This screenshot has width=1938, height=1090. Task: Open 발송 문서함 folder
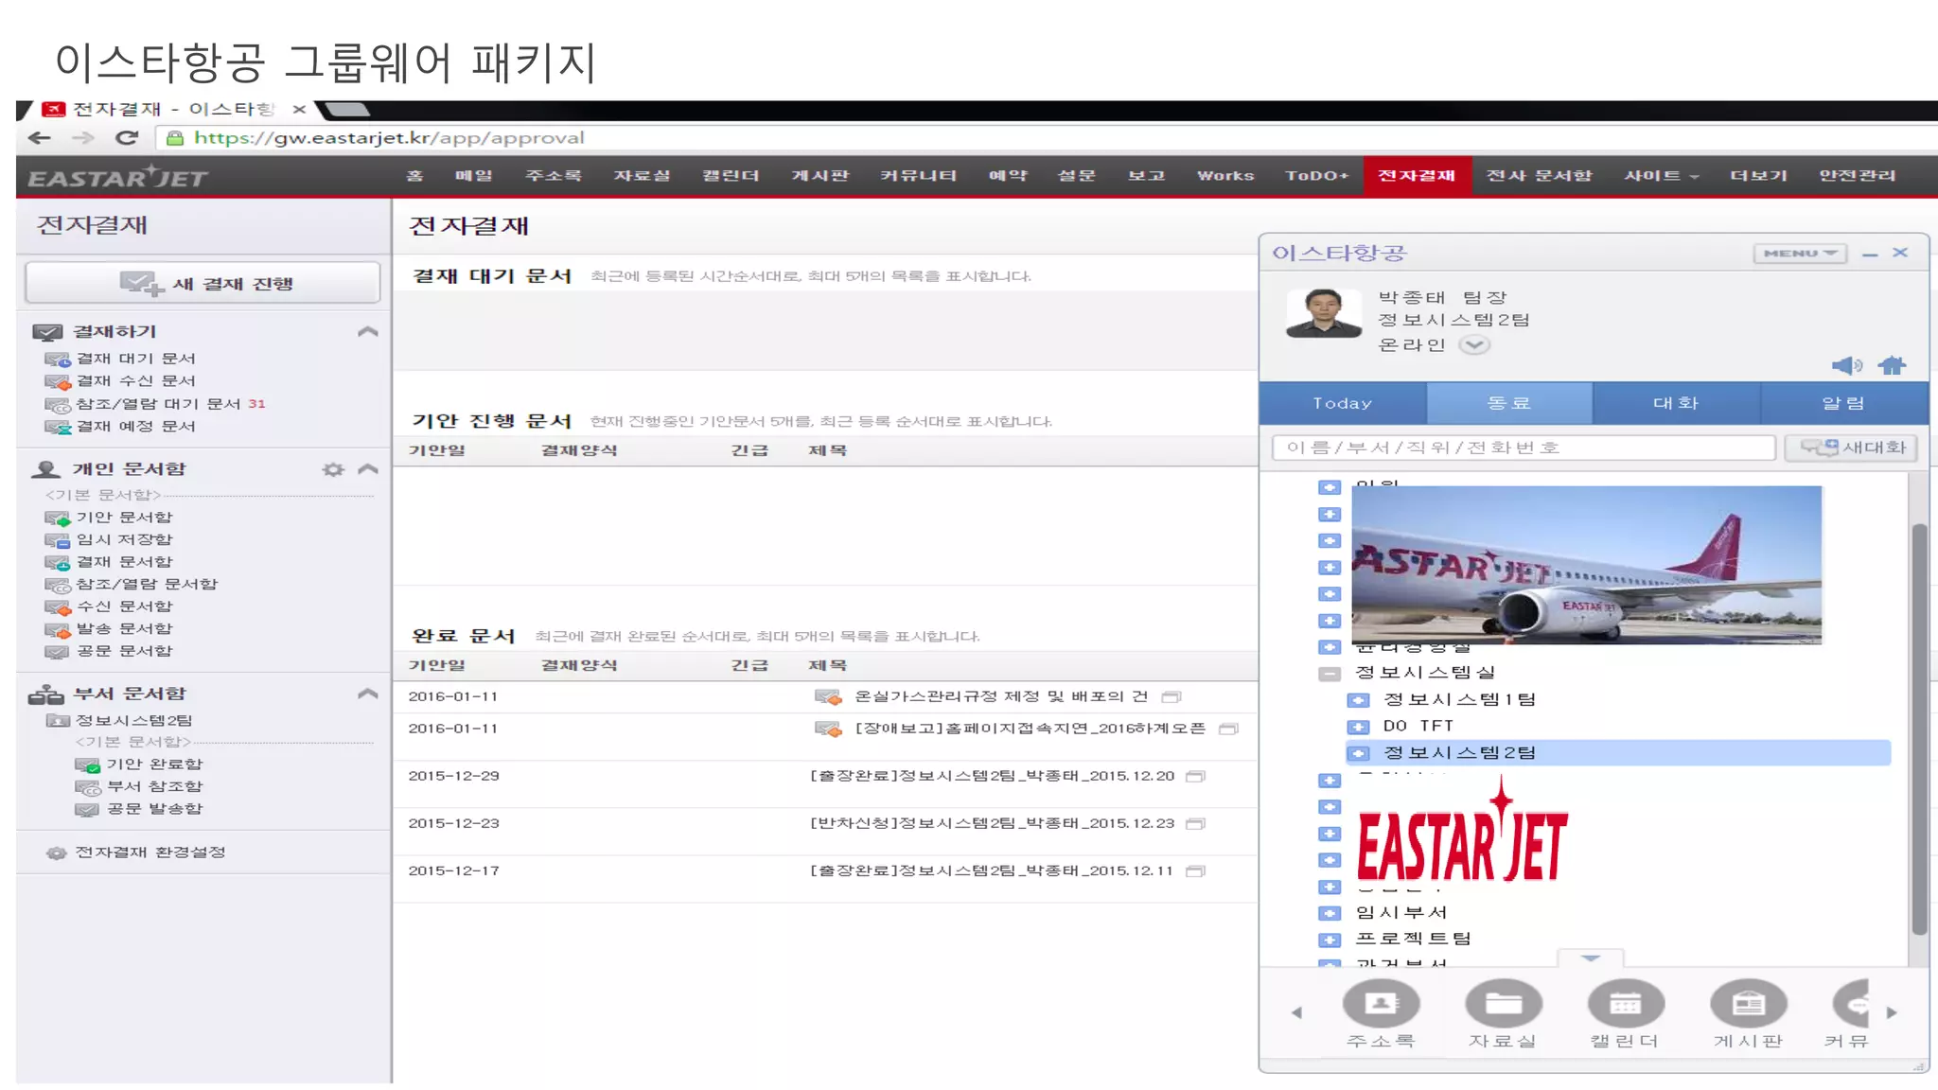click(x=124, y=629)
